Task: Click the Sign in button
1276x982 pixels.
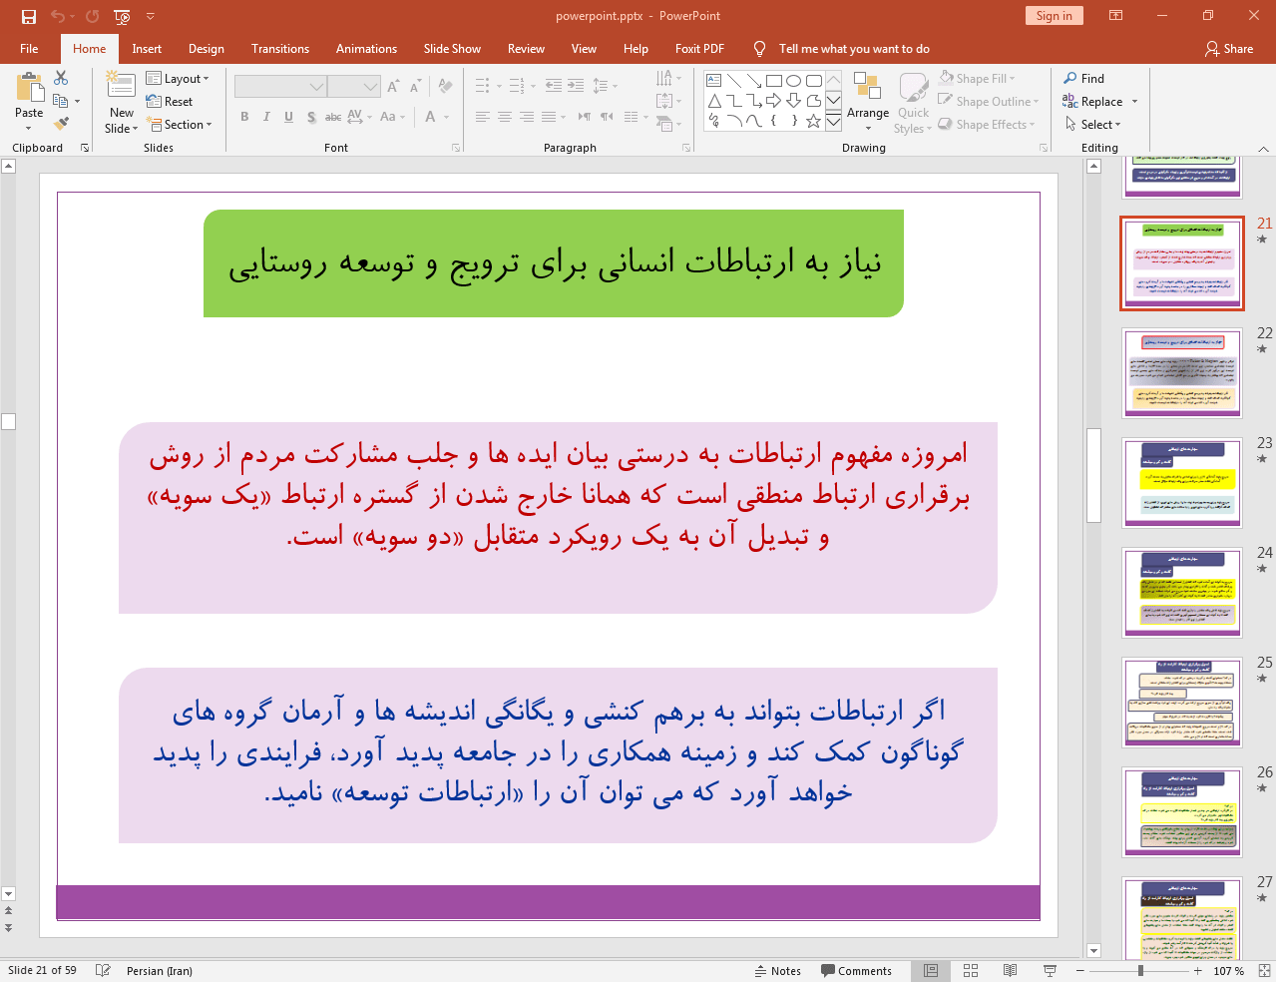Action: 1054,15
